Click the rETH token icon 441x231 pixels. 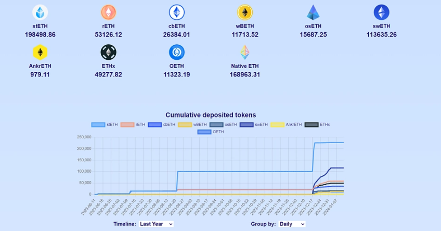[108, 12]
